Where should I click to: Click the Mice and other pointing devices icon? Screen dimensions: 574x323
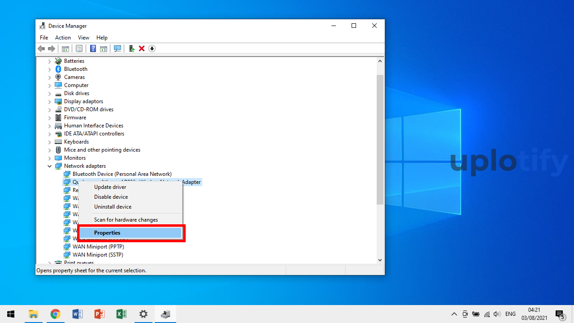tap(58, 150)
